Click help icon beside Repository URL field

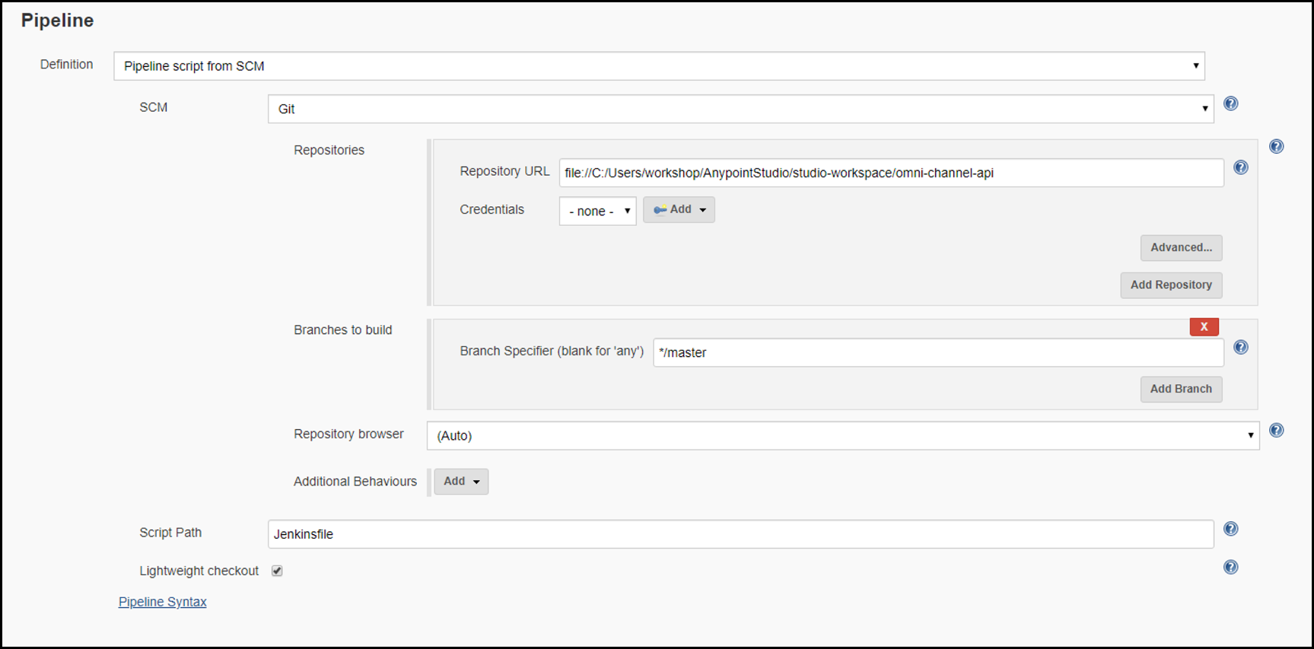(1240, 167)
